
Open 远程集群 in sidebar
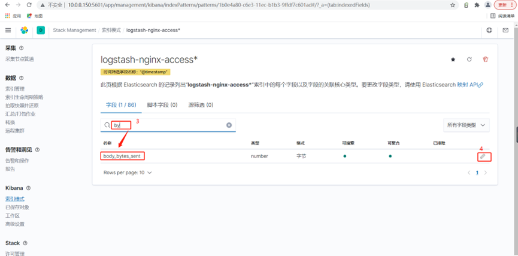(15, 131)
